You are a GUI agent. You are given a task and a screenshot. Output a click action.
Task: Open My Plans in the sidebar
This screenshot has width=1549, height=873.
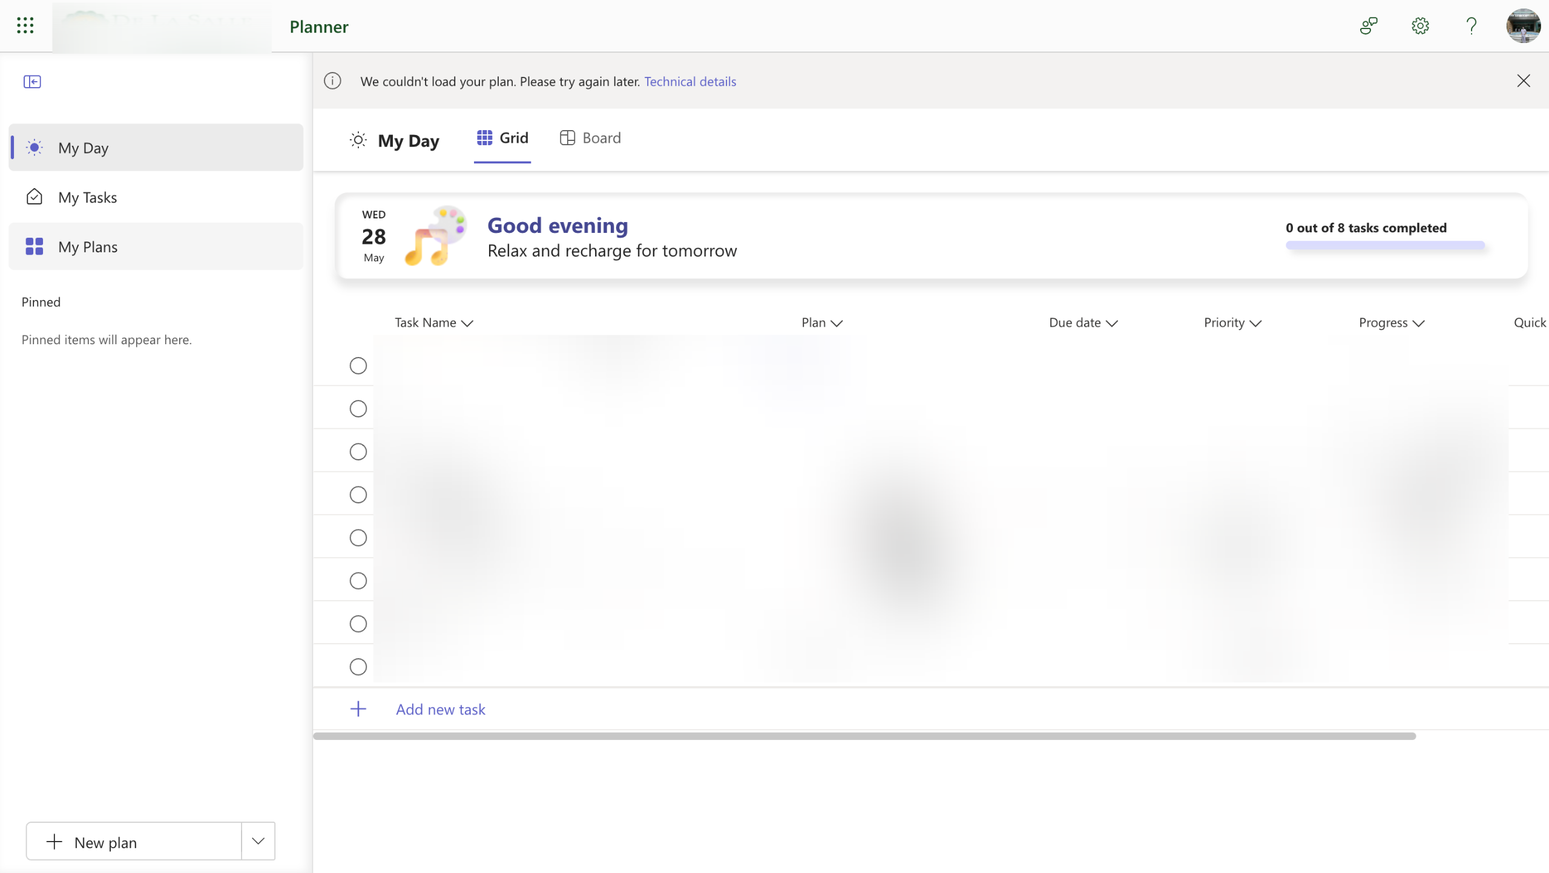156,247
